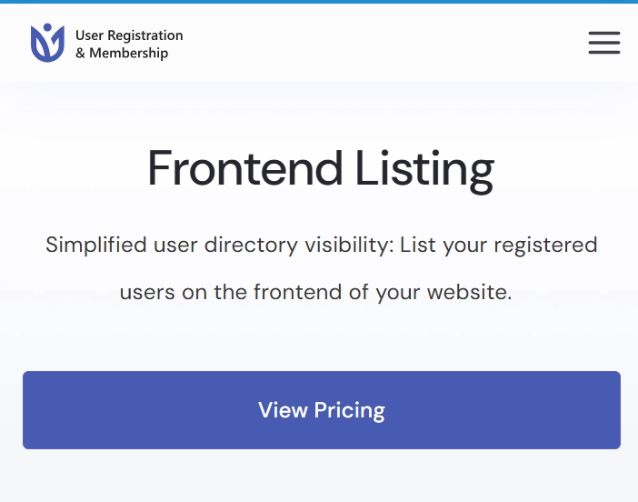Click the word "Listing" in heading
The width and height of the screenshot is (638, 502).
coord(424,170)
